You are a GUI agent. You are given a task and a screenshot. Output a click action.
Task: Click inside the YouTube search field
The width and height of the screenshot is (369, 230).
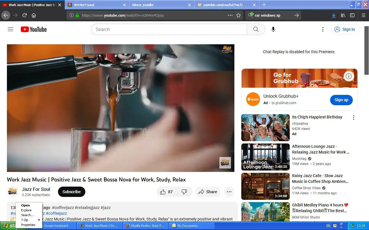169,29
